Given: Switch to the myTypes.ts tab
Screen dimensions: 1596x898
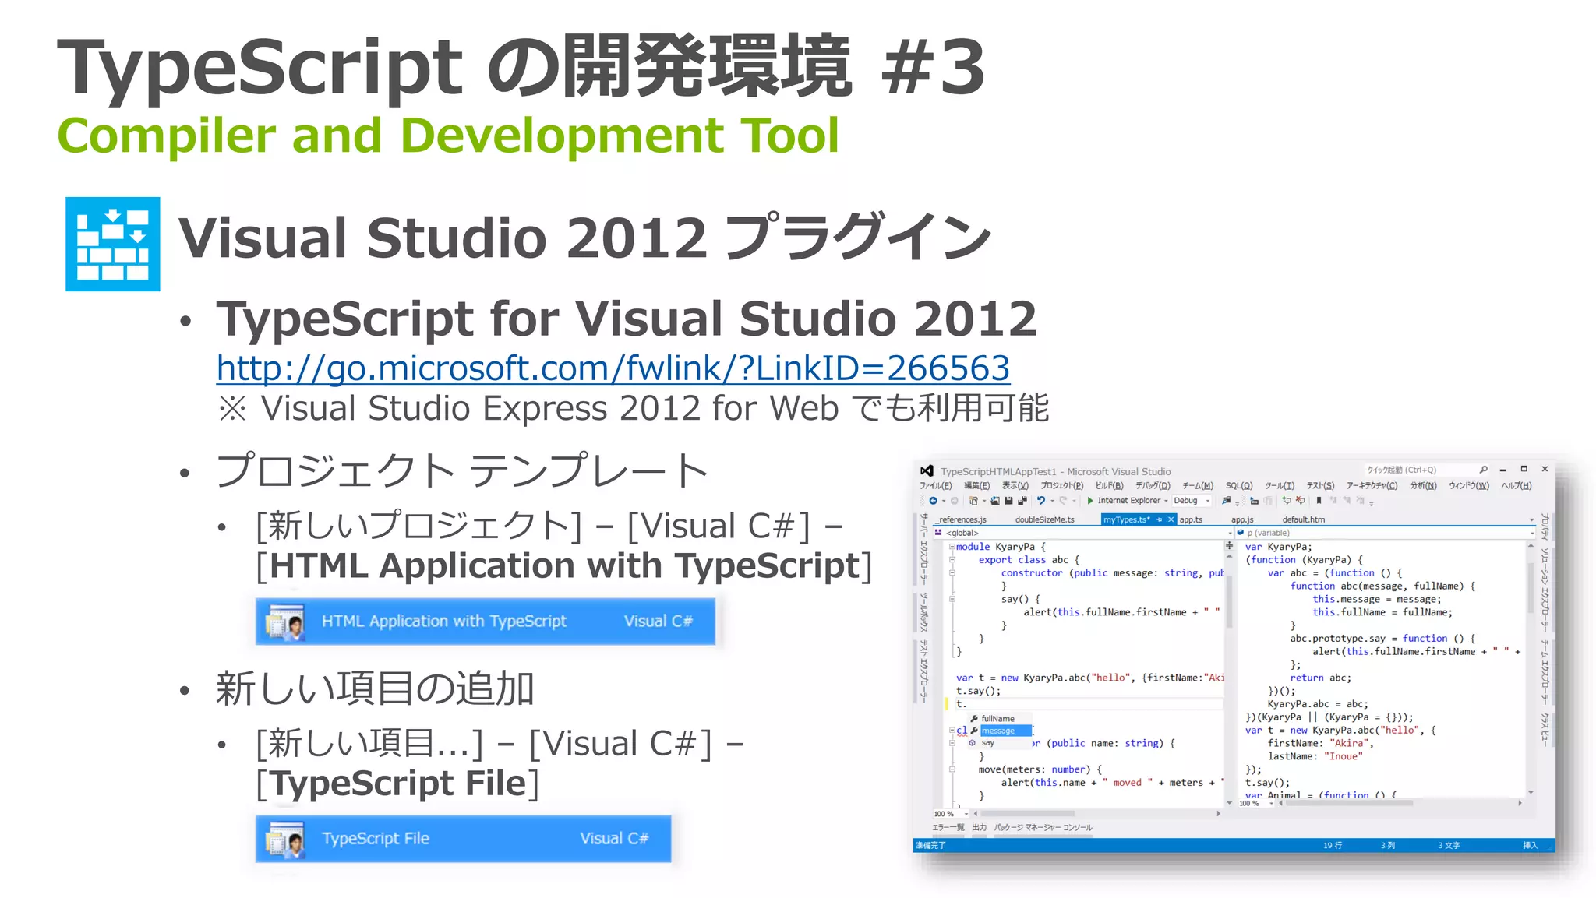Looking at the screenshot, I should pos(1127,519).
